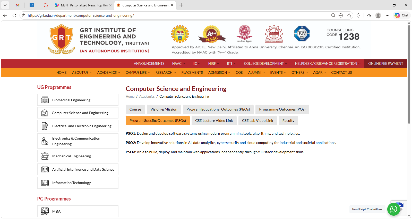Expand the HELPDESK / GRIEVANCE REGISTRATION menu
412x219 pixels.
tap(328, 64)
